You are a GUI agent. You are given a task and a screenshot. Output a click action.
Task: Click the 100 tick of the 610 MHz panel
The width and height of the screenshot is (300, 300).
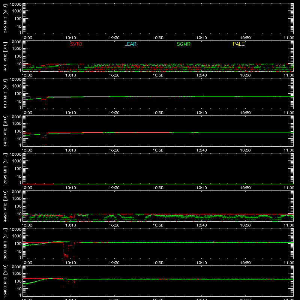[18, 94]
